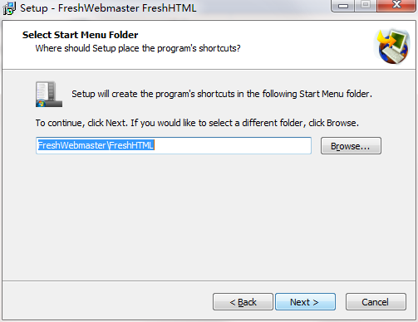
Task: Close the Setup window with X
Action: pyautogui.click(x=396, y=6)
